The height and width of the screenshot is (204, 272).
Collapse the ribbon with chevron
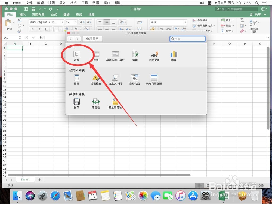[x=265, y=14]
